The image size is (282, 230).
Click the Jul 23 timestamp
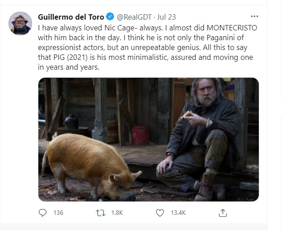(x=167, y=17)
